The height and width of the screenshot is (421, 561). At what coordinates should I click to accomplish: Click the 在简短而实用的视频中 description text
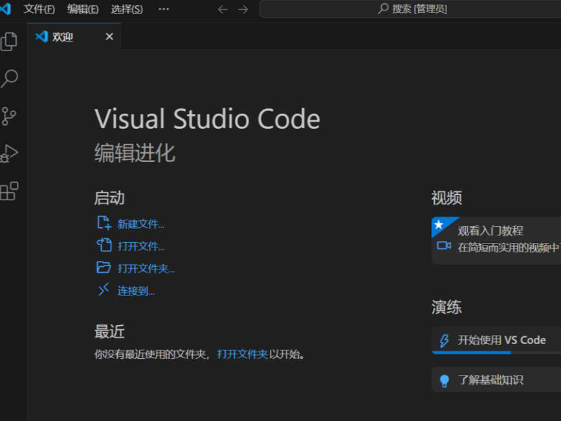click(x=509, y=247)
